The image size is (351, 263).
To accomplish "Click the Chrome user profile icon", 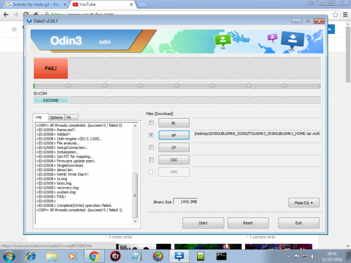I will click(x=311, y=3).
